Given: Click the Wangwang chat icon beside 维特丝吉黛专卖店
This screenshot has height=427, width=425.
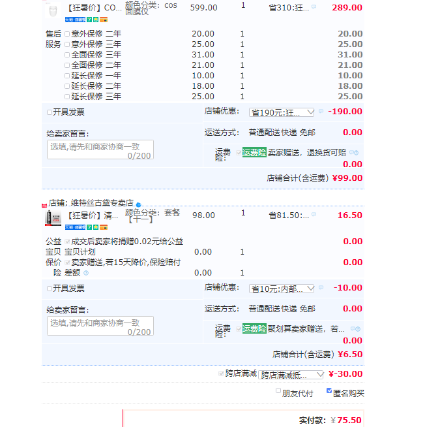Looking at the screenshot, I should (138, 204).
